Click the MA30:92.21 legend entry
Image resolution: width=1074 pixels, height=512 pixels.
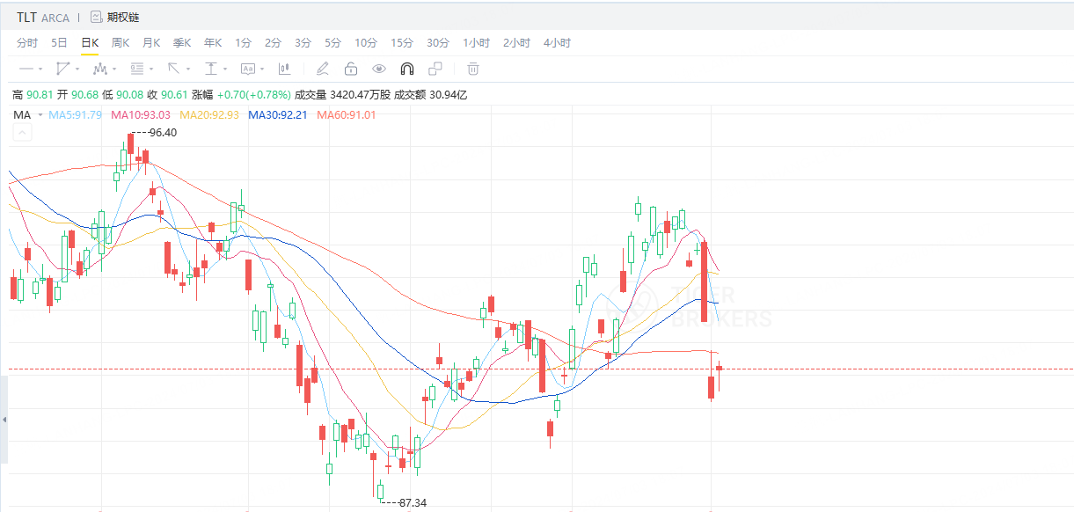click(278, 115)
